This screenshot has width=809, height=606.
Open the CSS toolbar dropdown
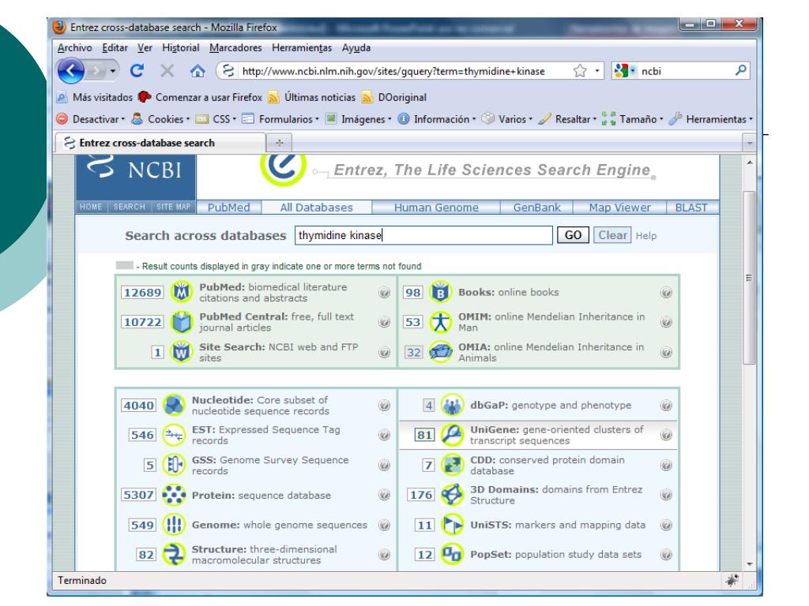[x=216, y=119]
